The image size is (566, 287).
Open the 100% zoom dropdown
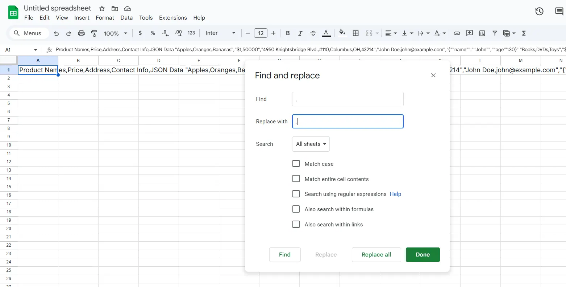pyautogui.click(x=116, y=33)
